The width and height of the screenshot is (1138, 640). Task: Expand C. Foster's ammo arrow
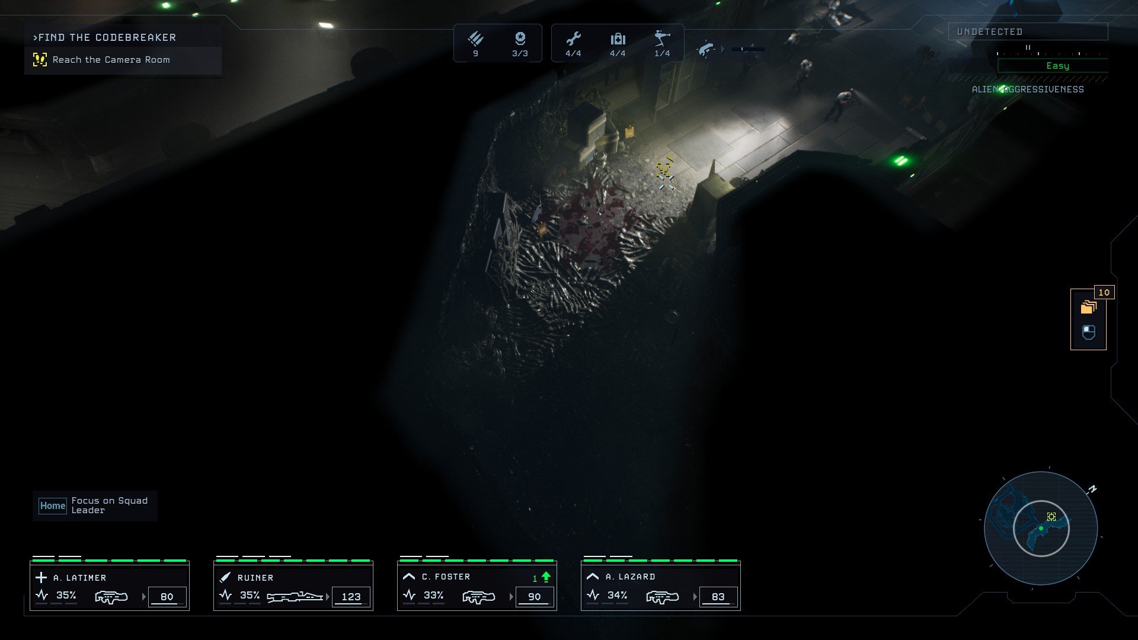point(512,597)
